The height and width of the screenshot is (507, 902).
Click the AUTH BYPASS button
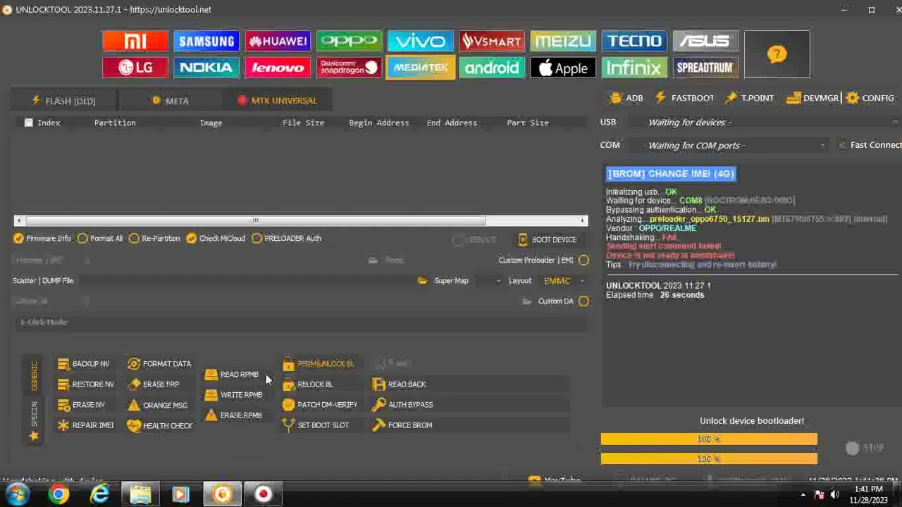pos(402,405)
